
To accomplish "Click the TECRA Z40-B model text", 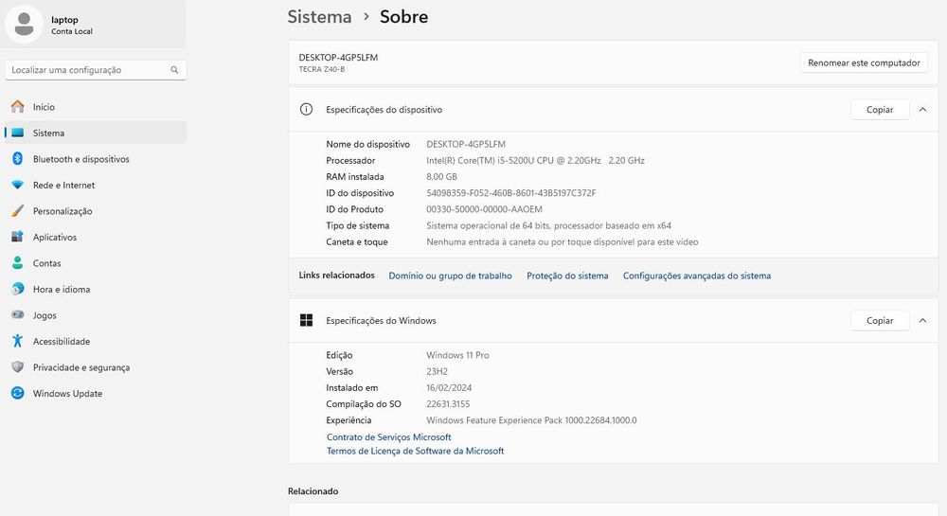I will pos(322,69).
